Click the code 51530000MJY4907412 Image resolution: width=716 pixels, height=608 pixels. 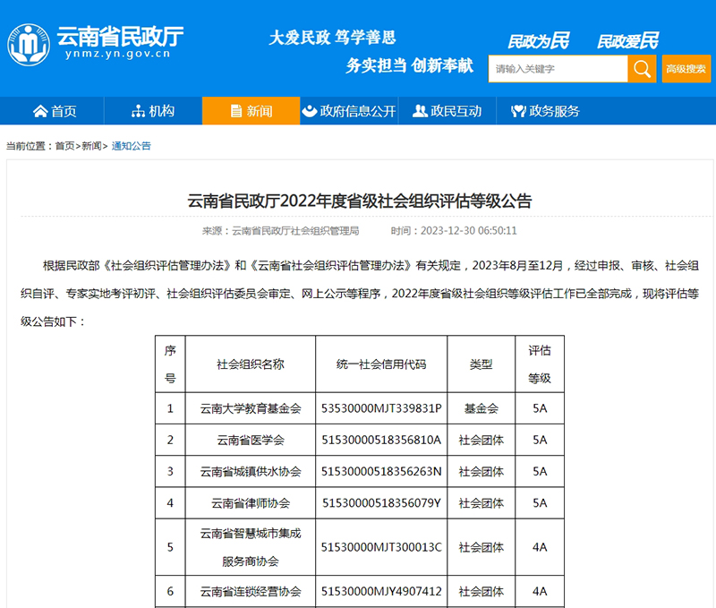pos(381,592)
